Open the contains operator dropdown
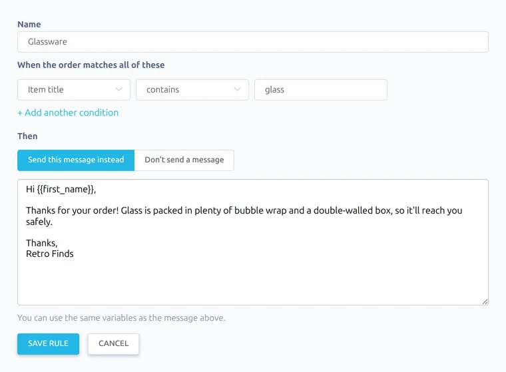This screenshot has width=506, height=372. [192, 90]
